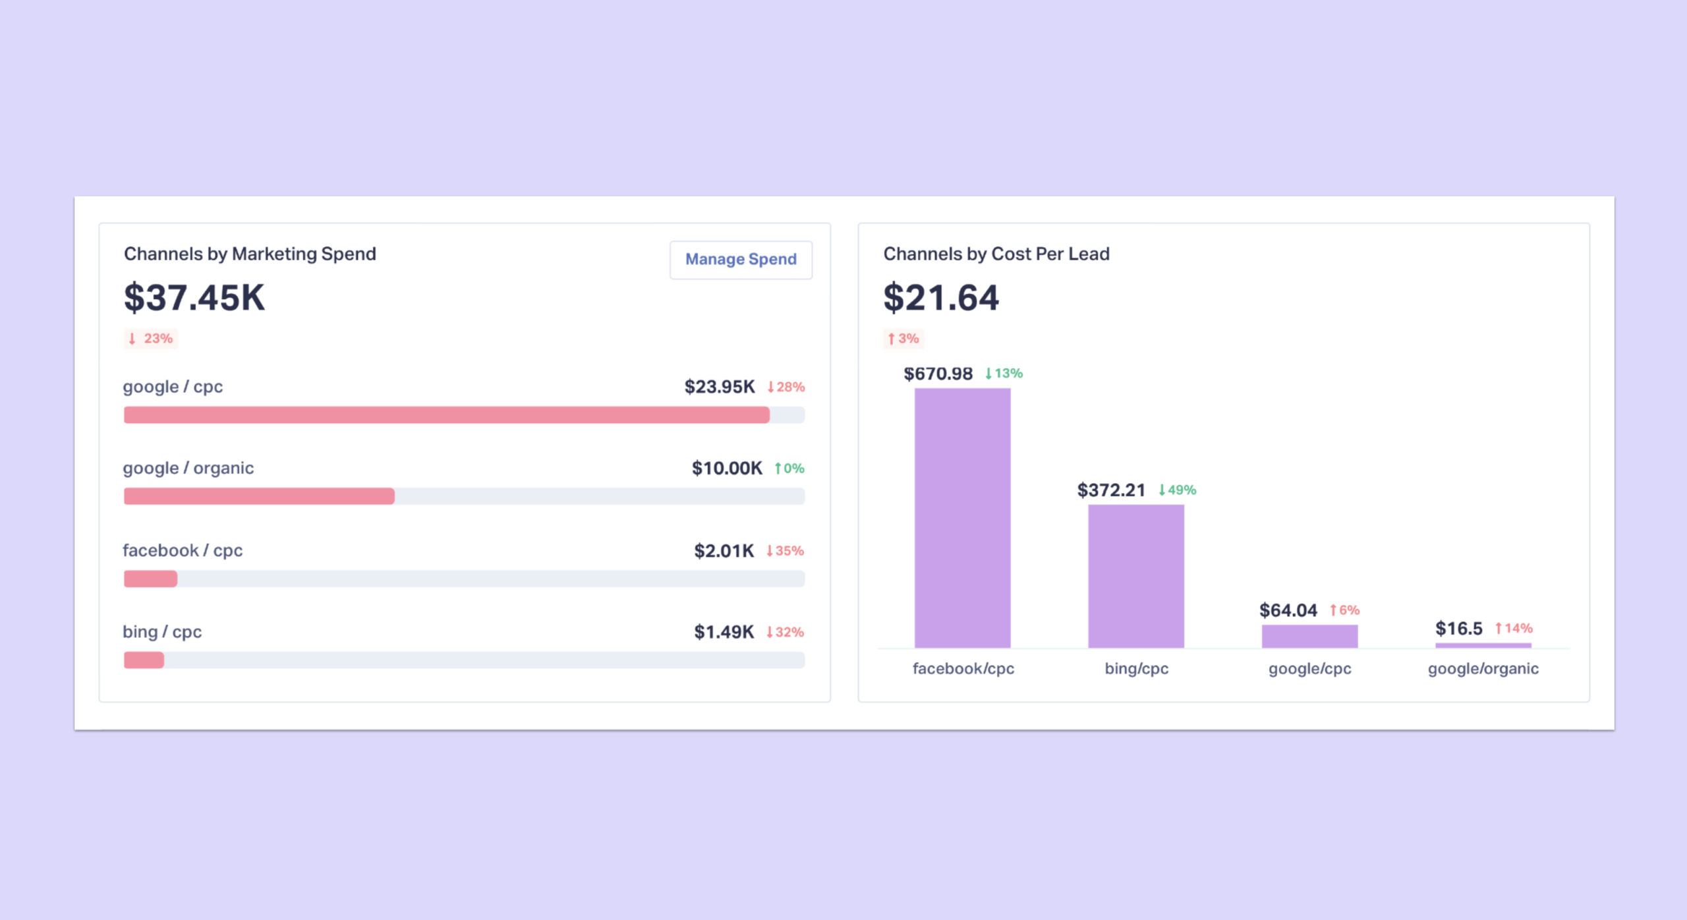Image resolution: width=1687 pixels, height=920 pixels.
Task: Click the 13% down indicator above facebook/cpc bar
Action: 1004,374
